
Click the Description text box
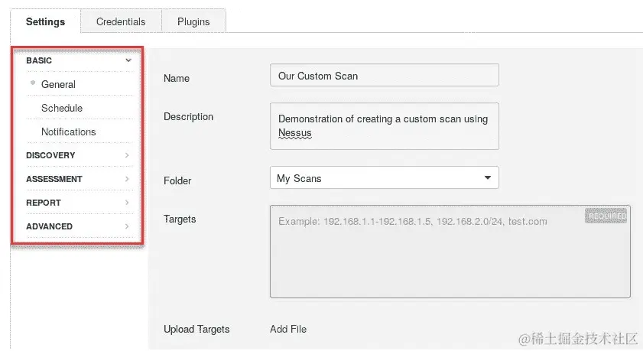(384, 126)
